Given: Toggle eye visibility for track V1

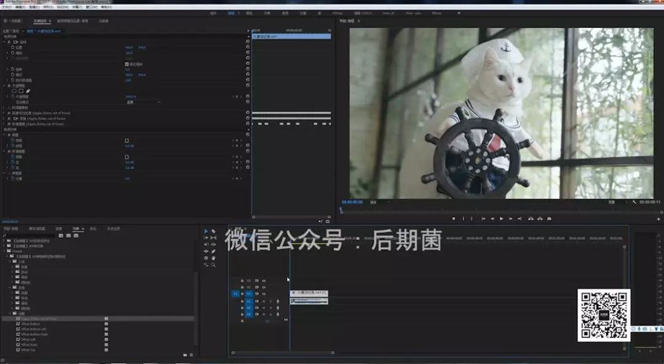Looking at the screenshot, I should [x=264, y=294].
